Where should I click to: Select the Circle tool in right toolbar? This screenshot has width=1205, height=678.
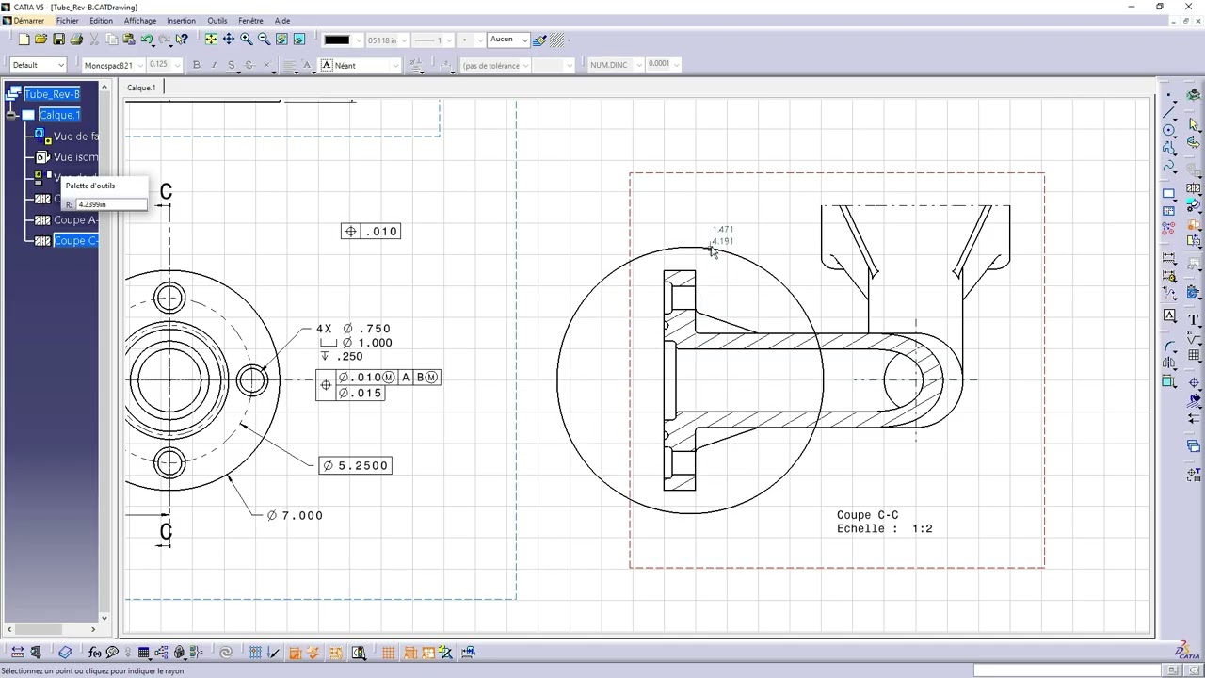point(1168,130)
